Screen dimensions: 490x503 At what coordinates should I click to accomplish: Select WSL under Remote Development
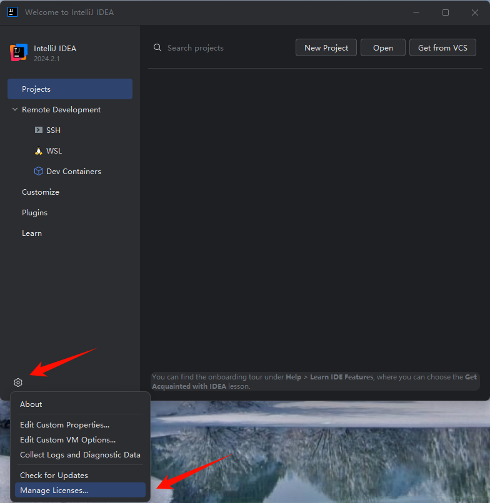click(54, 151)
